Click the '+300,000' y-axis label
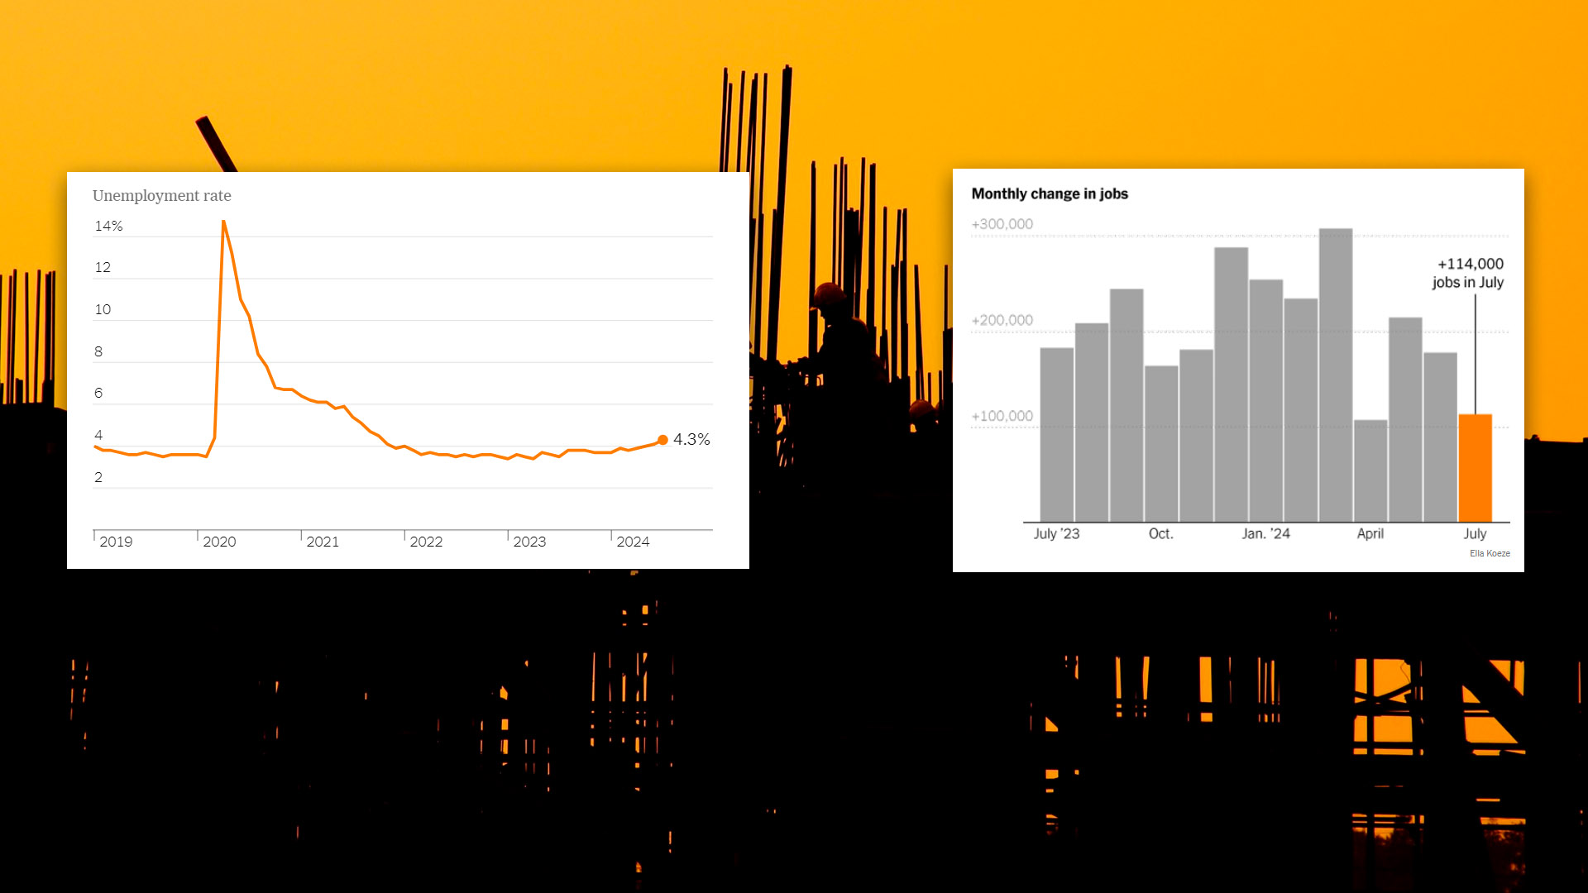Screen dimensions: 1588x893 tap(1002, 224)
